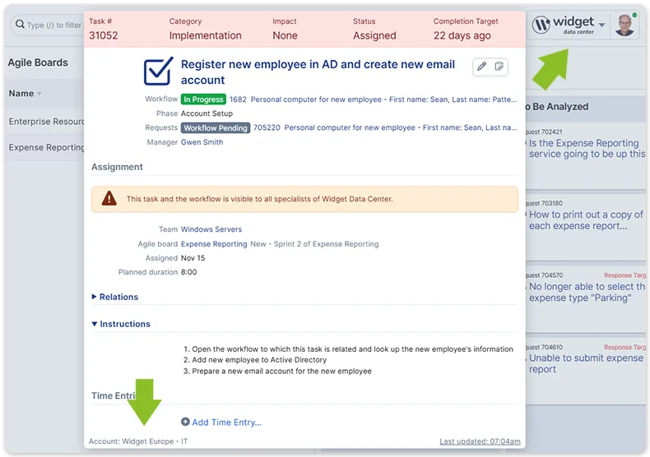Click instruction 'Open the workflow to which'
Viewport: 650px width, 457px height.
(x=352, y=349)
